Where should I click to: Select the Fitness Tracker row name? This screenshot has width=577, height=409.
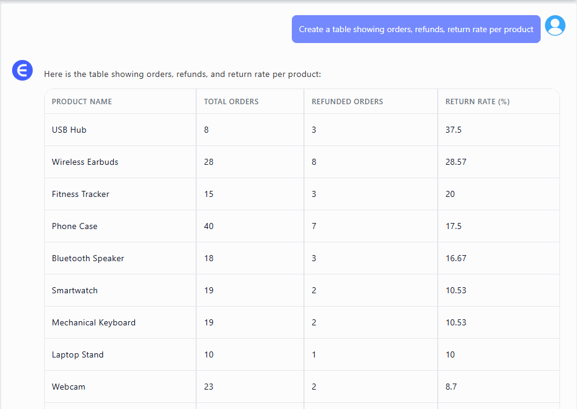click(x=81, y=194)
